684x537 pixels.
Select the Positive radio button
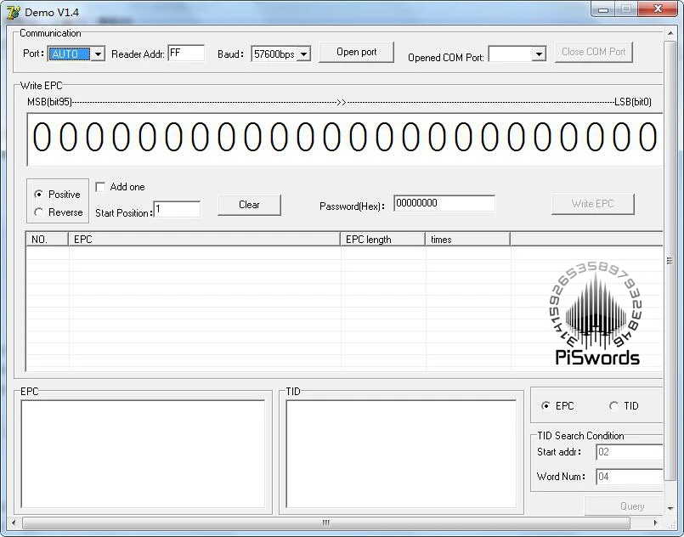pos(39,194)
